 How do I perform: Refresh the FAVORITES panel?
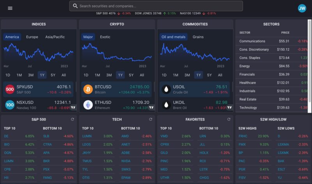point(229,119)
